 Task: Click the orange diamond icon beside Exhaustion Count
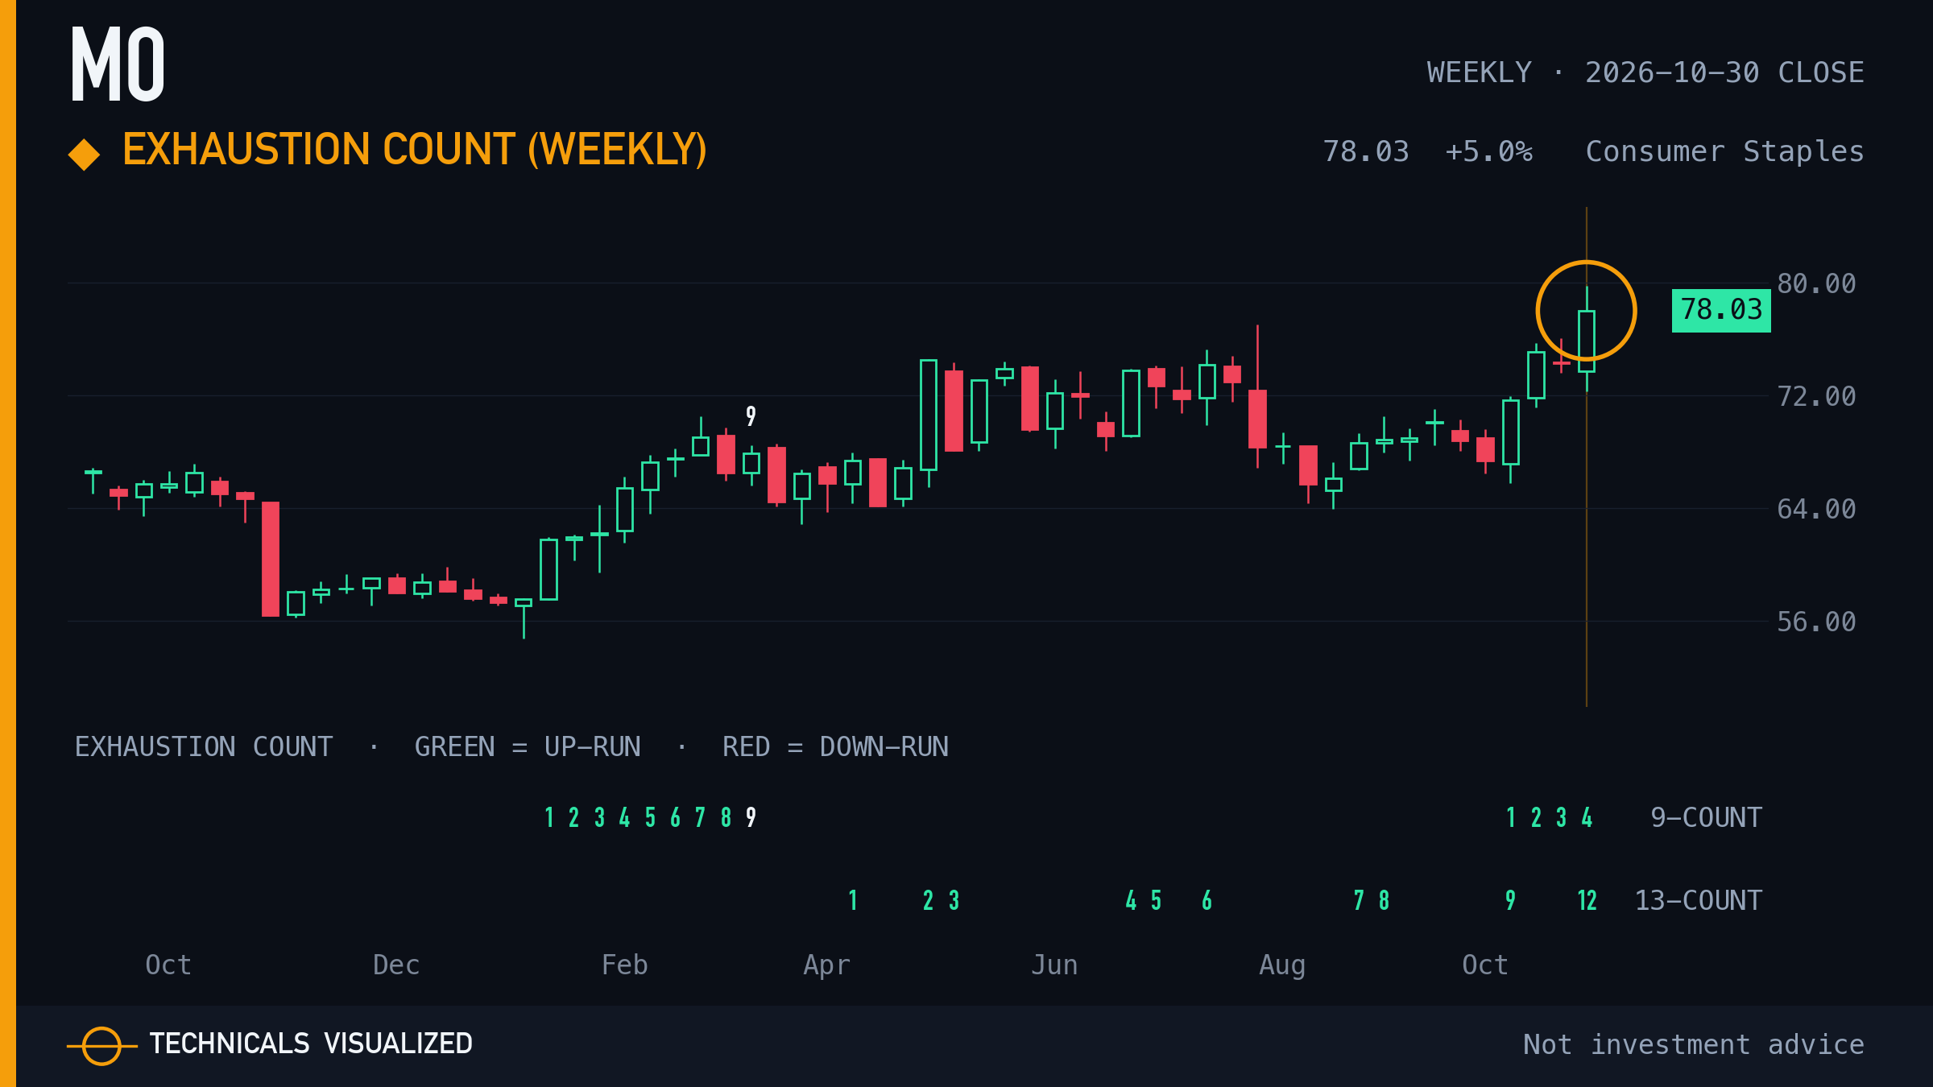coord(84,155)
